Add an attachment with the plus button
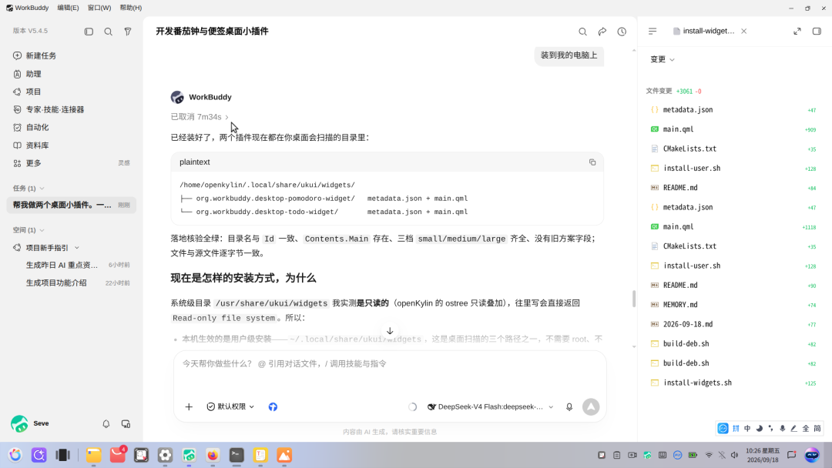 pos(189,407)
